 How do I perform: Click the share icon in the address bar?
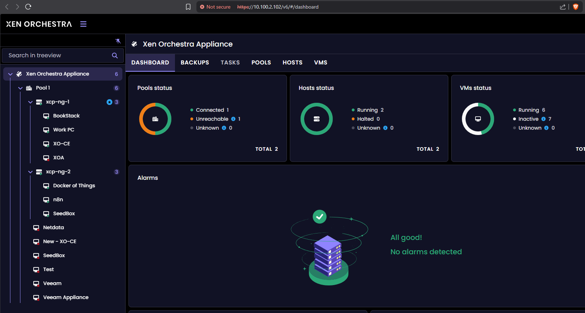pos(562,7)
